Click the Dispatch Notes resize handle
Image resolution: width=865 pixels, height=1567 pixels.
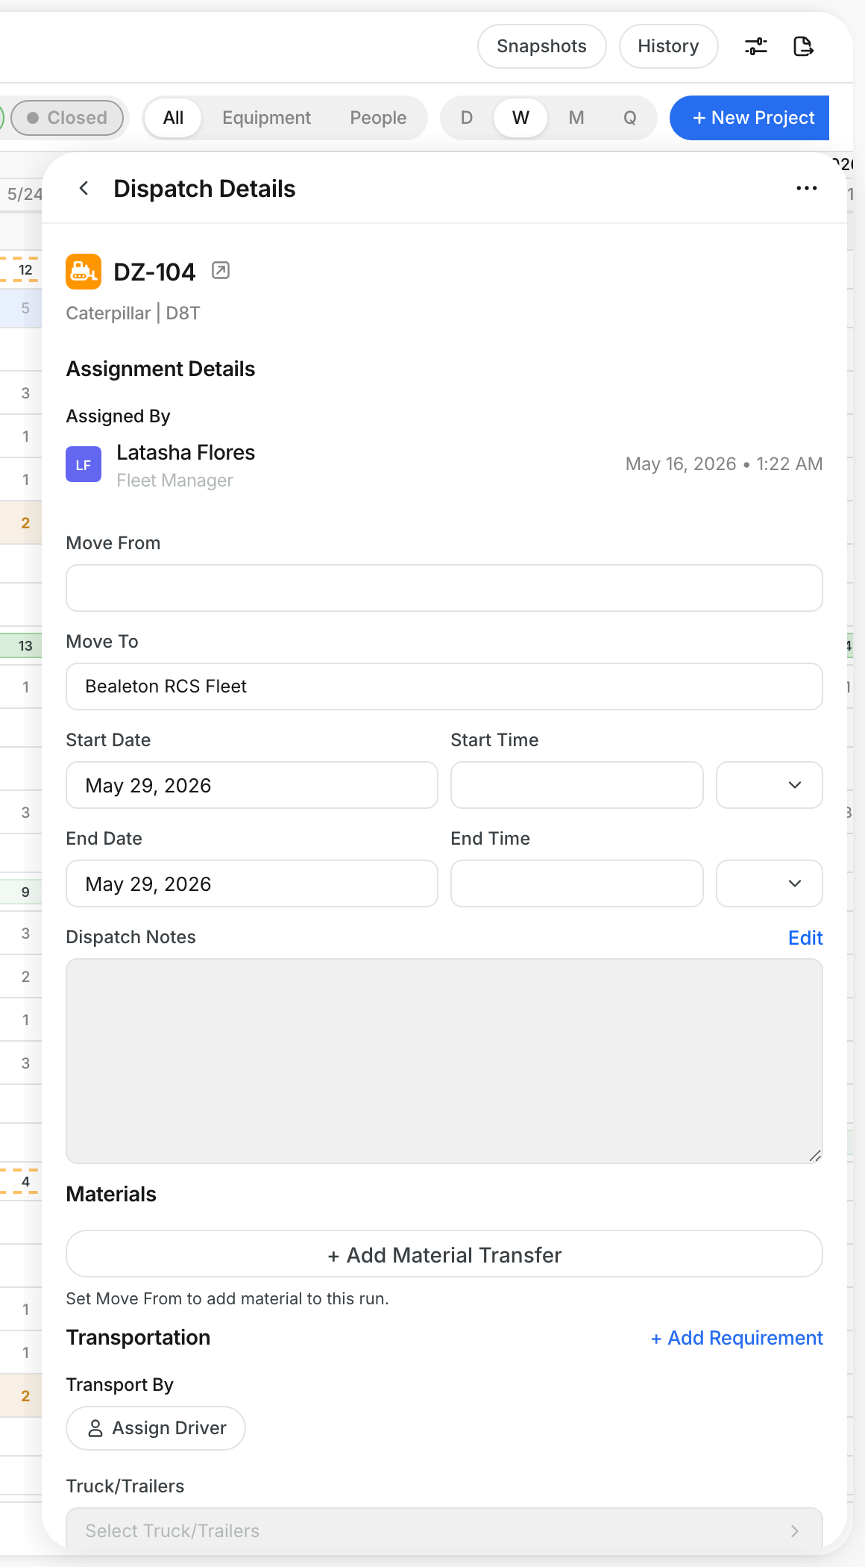[x=815, y=1156]
